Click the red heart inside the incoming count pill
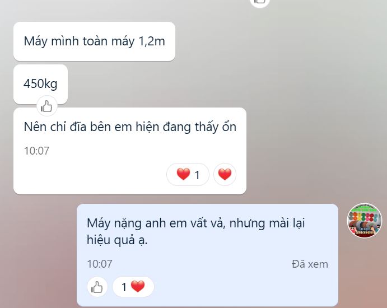 pyautogui.click(x=183, y=174)
